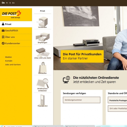Switch language to En
127x127 pixels.
(x=13, y=3)
